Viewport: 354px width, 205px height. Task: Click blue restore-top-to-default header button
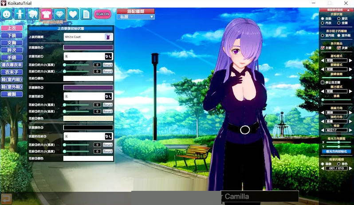[x=71, y=29]
